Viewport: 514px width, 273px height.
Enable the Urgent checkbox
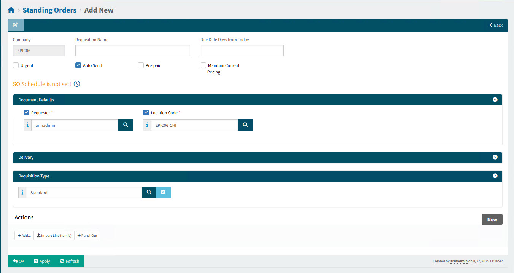pyautogui.click(x=16, y=65)
